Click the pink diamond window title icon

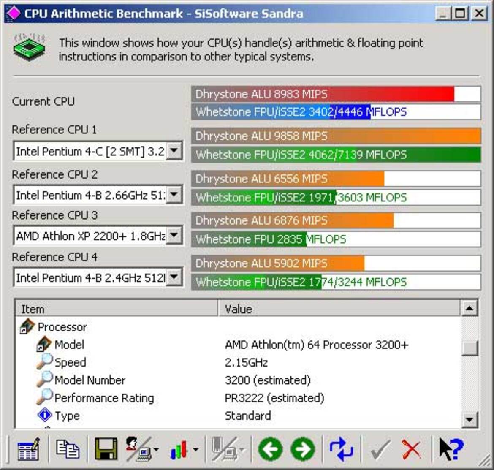click(x=14, y=13)
